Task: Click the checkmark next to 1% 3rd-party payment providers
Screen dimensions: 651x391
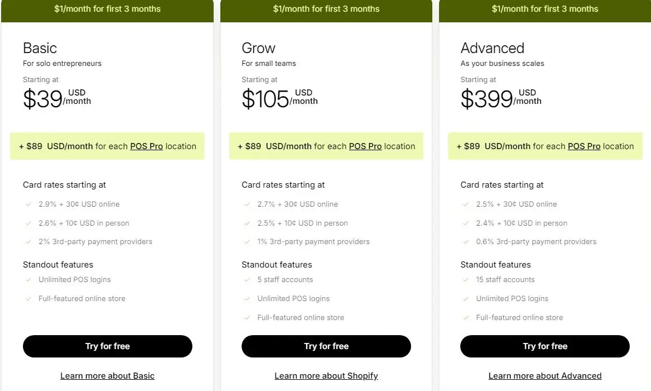Action: (x=247, y=241)
